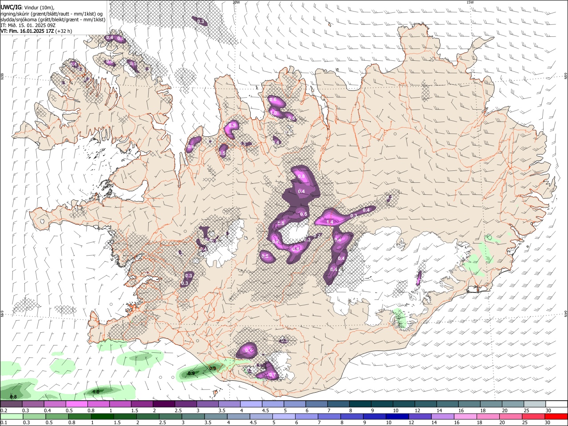Select the deep blue 10 rain legend swatch

[x=397, y=416]
